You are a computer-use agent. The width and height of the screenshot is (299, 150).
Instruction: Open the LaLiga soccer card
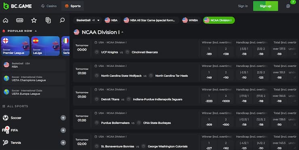(x=46, y=46)
